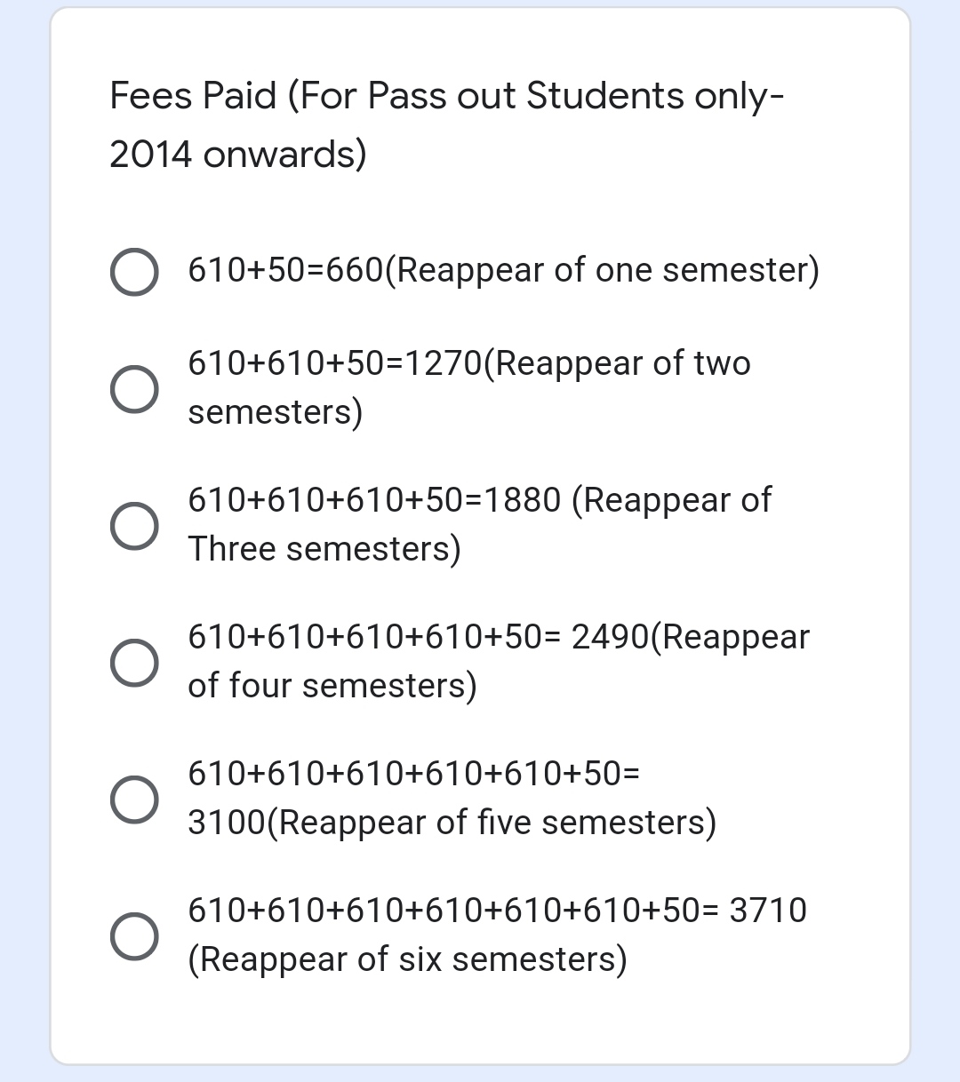
Task: Choose the 1270 two semesters radio circle
Action: tap(134, 388)
